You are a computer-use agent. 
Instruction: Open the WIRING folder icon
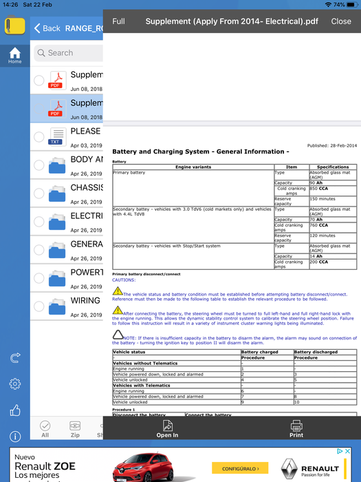tap(57, 307)
